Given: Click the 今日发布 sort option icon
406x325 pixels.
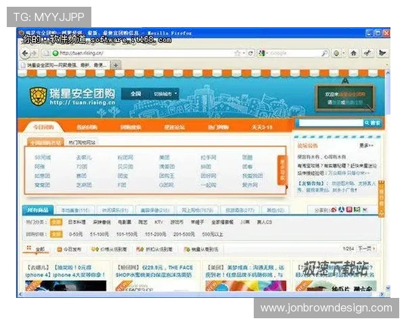Looking at the screenshot, I should 60,249.
